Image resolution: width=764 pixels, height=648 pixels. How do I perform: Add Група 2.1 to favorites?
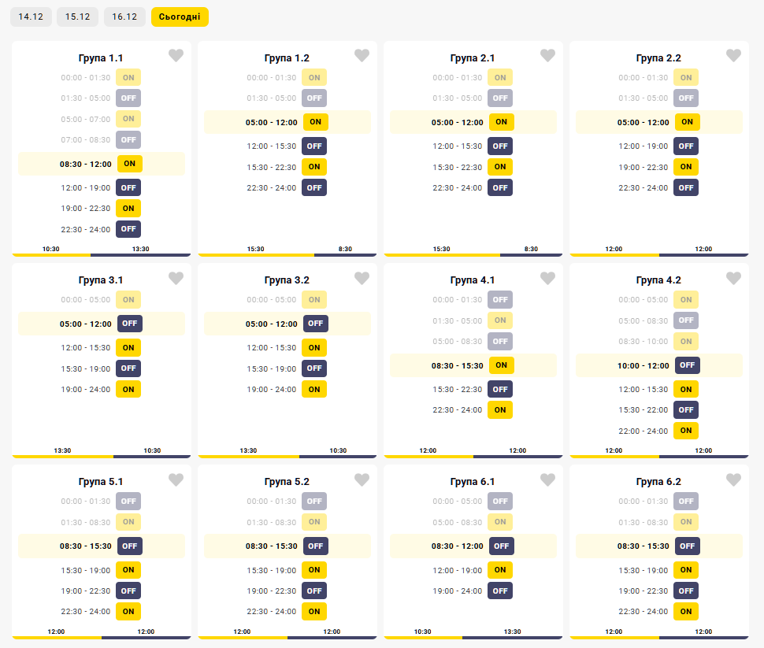547,56
